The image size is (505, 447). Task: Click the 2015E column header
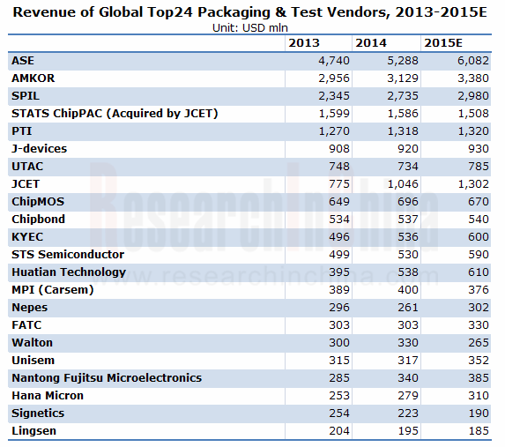443,43
